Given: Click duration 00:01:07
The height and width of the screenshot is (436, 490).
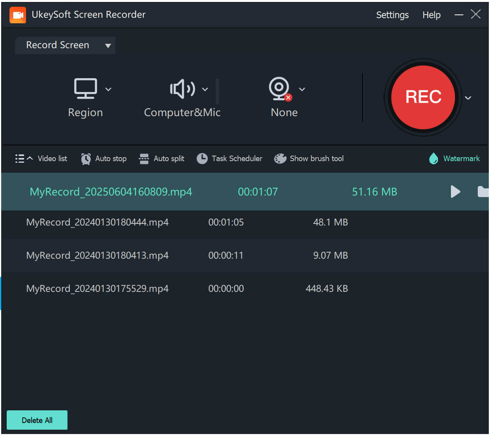Looking at the screenshot, I should coord(258,192).
